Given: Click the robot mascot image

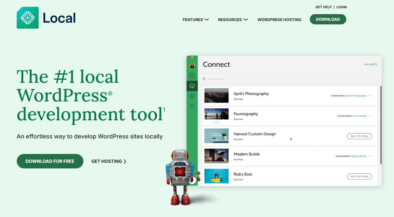Looking at the screenshot, I should [182, 177].
